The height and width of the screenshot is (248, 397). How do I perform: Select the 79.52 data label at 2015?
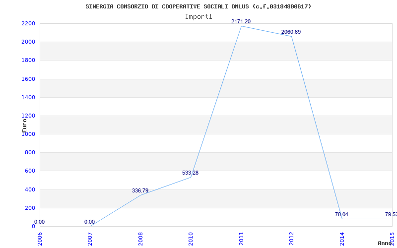391,214
